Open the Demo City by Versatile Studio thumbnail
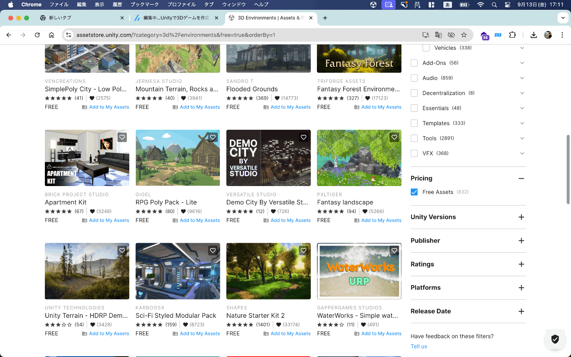Screen dimensions: 571x357 coord(268,158)
